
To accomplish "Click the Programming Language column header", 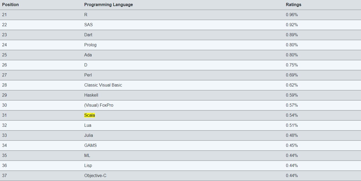I will pos(108,5).
